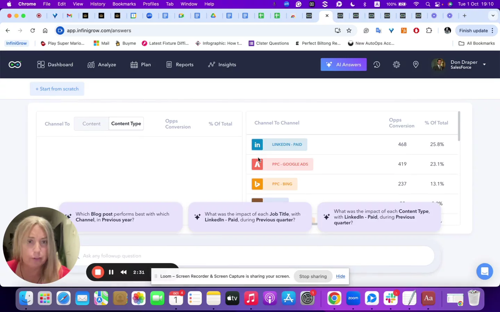Click the results table vertical scrollbar
This screenshot has width=500, height=312.
[459, 126]
